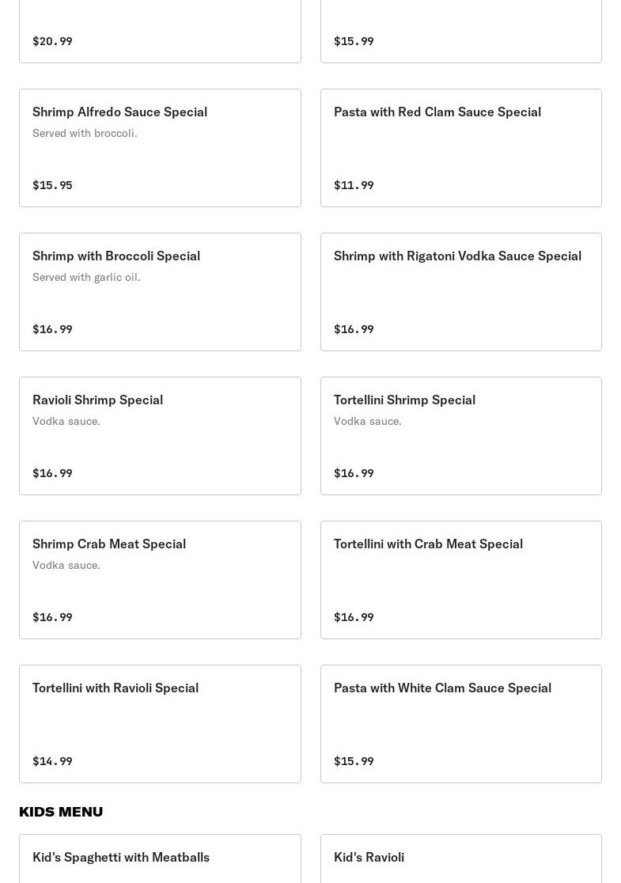Click the $15.95 price label
Screen dimensions: 621x883
[52, 185]
